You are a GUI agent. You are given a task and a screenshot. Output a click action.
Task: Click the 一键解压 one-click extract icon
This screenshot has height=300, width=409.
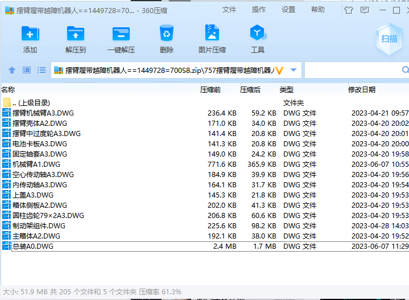(121, 34)
